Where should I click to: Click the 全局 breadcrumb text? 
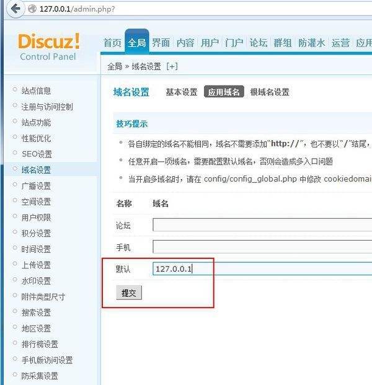[x=115, y=66]
